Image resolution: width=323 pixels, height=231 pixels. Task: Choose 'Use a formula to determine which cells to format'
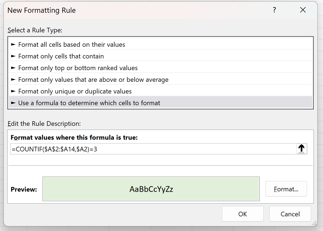click(161, 103)
